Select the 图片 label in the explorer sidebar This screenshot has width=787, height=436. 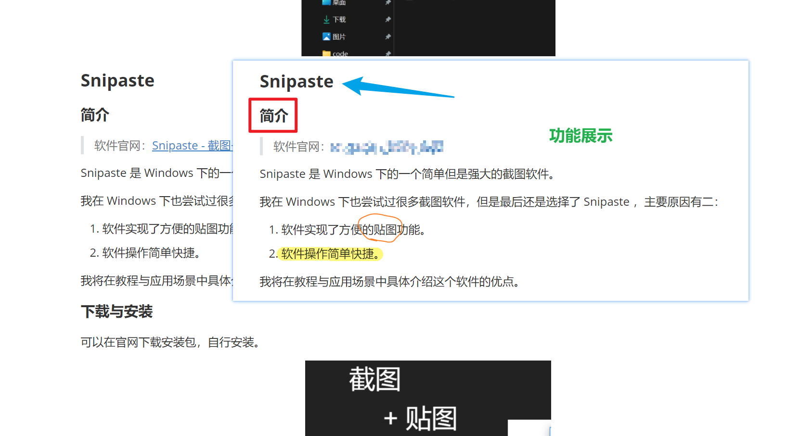click(339, 37)
